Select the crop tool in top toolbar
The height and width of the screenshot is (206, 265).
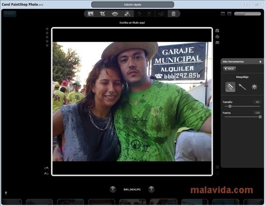(102, 13)
